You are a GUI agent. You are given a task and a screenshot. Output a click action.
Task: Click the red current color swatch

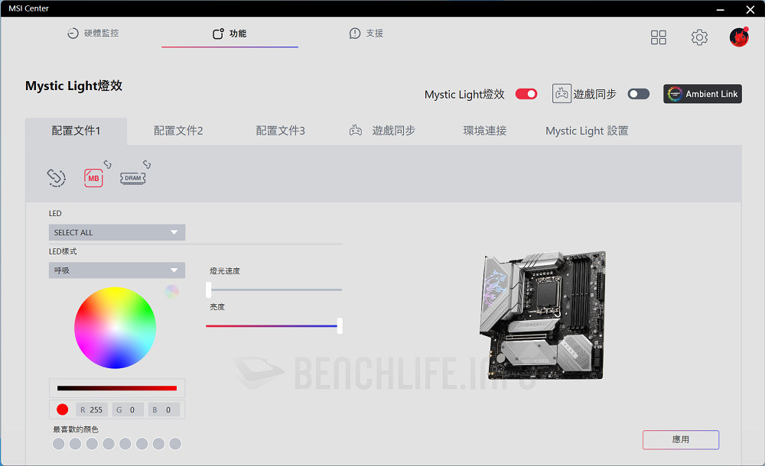63,409
